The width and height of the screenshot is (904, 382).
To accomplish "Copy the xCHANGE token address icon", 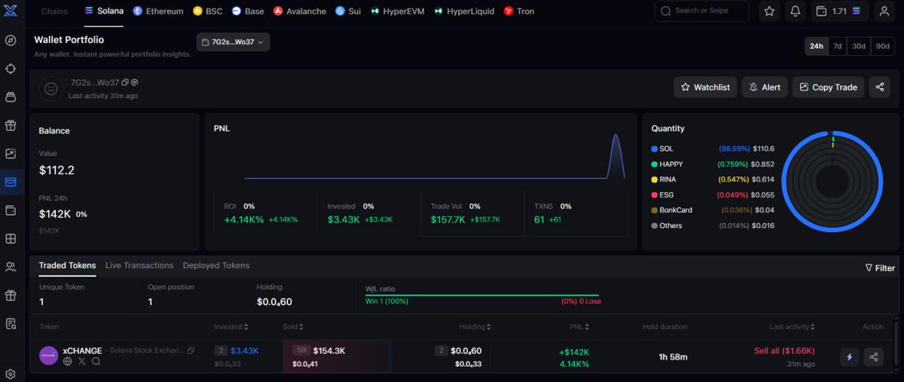I will click(x=191, y=351).
